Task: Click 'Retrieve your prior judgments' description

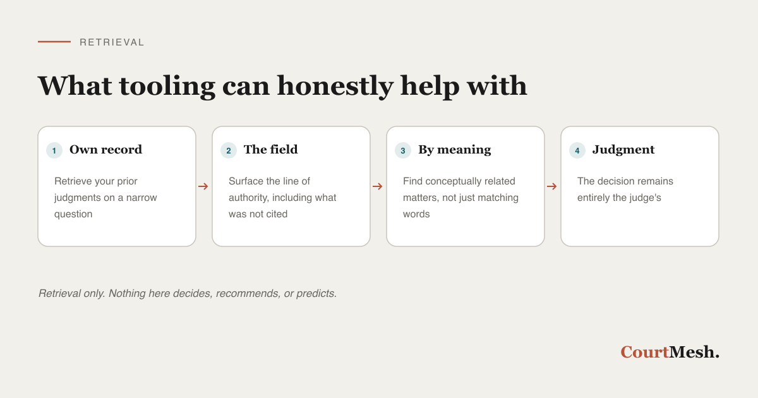Action: [105, 198]
